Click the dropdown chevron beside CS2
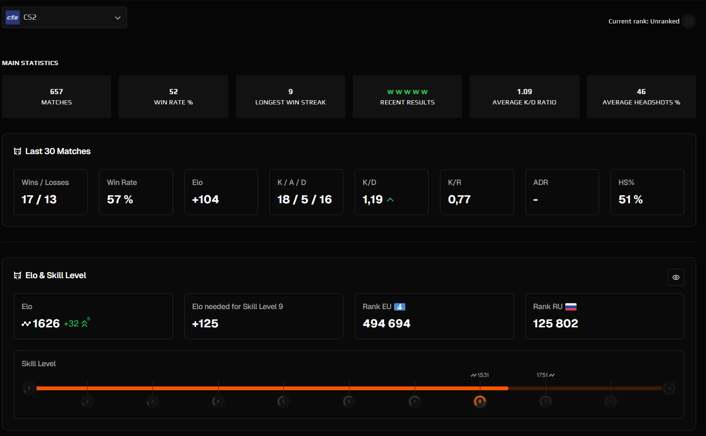 click(118, 18)
